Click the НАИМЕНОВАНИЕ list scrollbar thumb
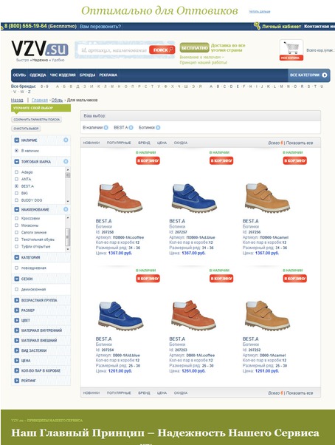Screen dimensions: 335x445 (68, 237)
